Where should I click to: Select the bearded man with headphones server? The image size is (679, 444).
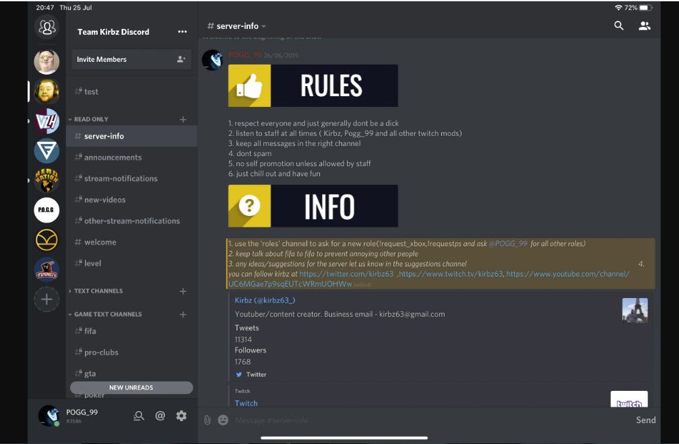46,91
